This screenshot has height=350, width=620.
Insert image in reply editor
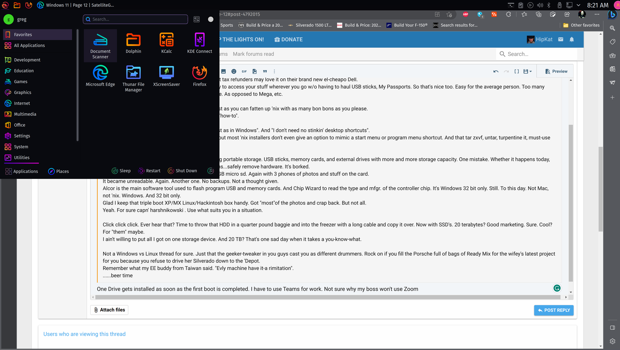point(223,71)
